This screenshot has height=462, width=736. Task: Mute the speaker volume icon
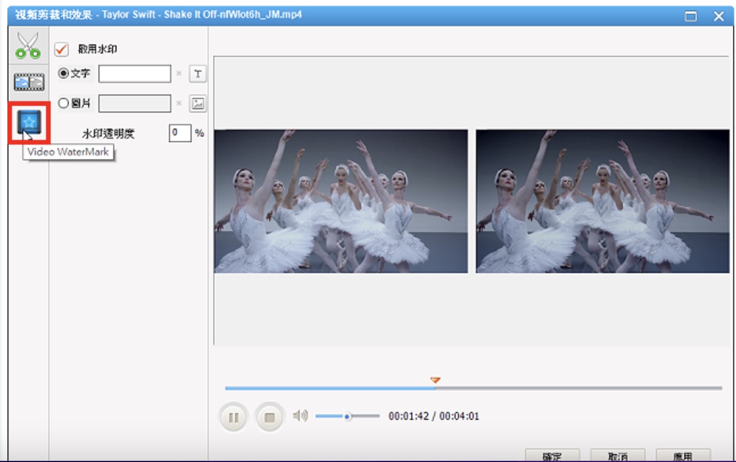click(x=300, y=416)
